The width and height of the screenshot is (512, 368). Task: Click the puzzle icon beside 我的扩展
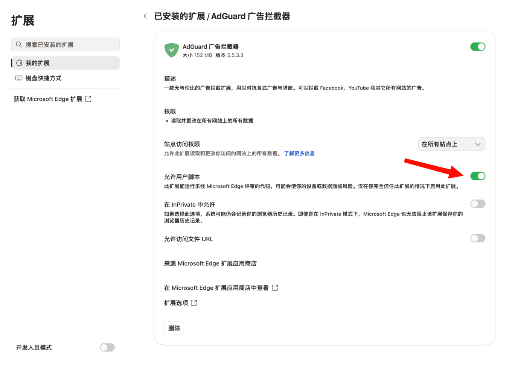[x=19, y=63]
